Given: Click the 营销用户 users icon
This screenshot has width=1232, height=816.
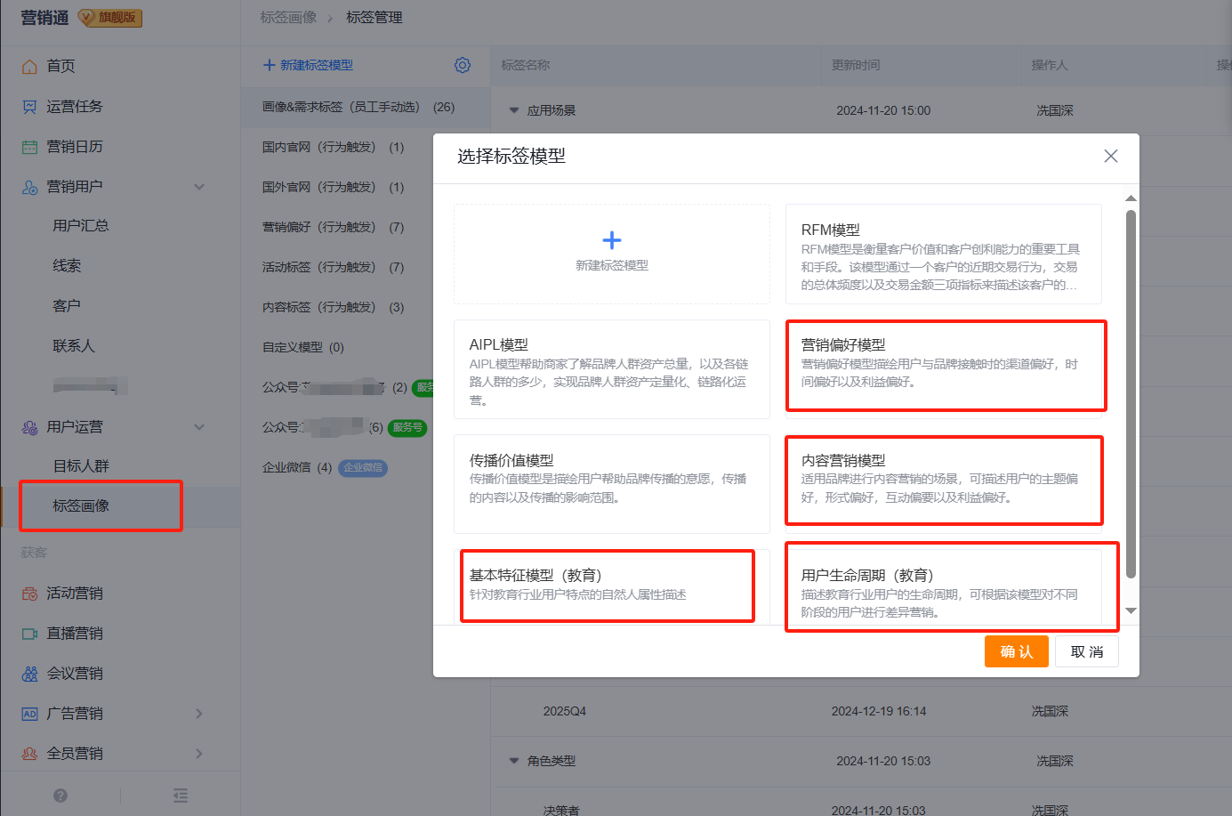Looking at the screenshot, I should [x=29, y=187].
